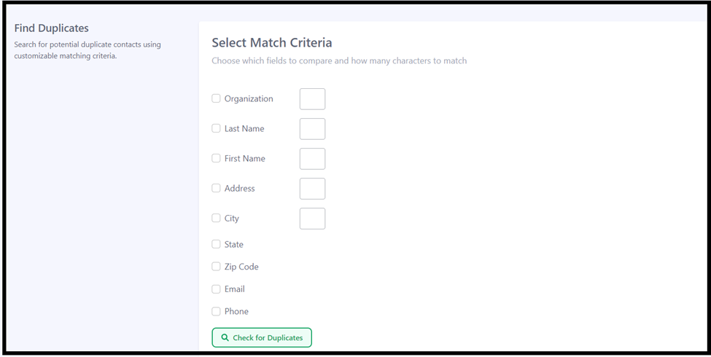Select the Address checkbox
This screenshot has height=357, width=711.
click(216, 188)
